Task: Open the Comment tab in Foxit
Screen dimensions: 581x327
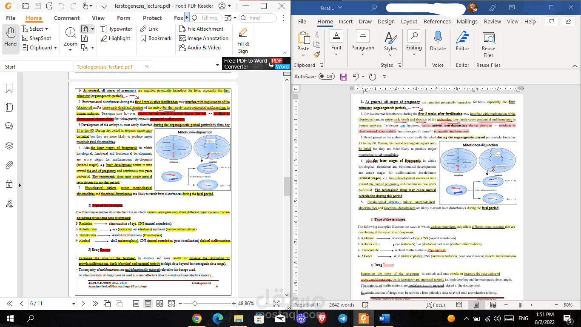Action: pyautogui.click(x=67, y=18)
